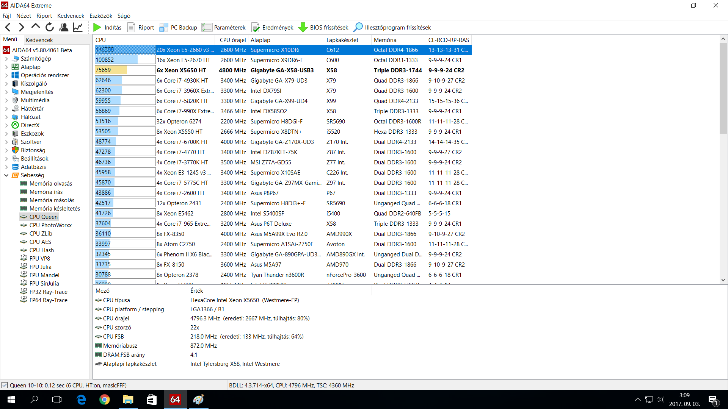Click BIOS frissítések download arrow
This screenshot has width=728, height=409.
[x=303, y=27]
